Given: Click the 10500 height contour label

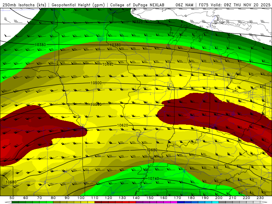Looking at the screenshot, I should point(96,83).
